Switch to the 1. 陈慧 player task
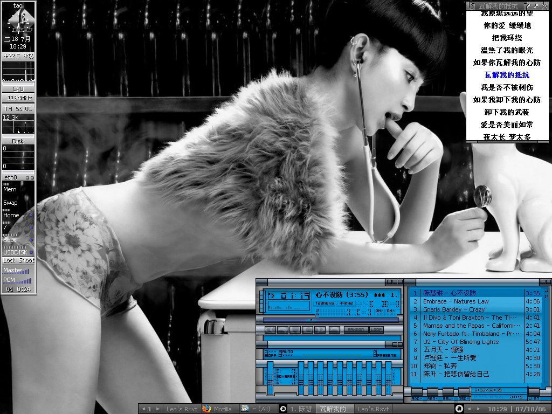The image size is (552, 414). 296,409
